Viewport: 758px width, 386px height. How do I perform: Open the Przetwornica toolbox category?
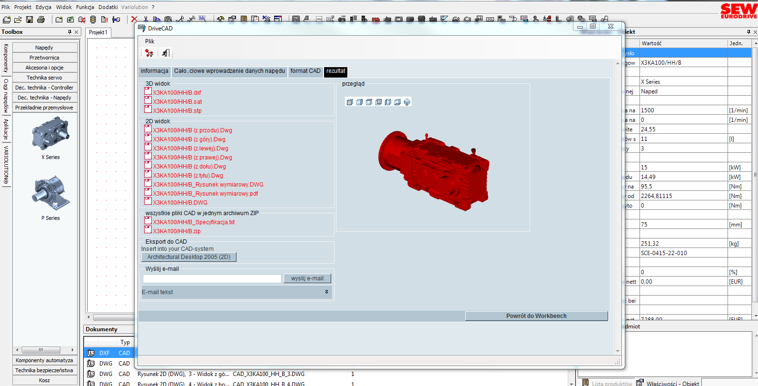point(44,58)
